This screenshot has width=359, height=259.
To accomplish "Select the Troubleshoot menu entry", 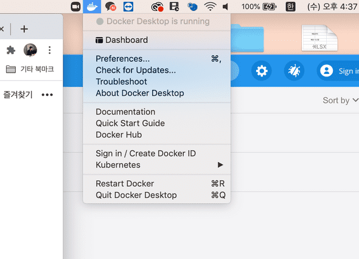I will click(x=156, y=81).
